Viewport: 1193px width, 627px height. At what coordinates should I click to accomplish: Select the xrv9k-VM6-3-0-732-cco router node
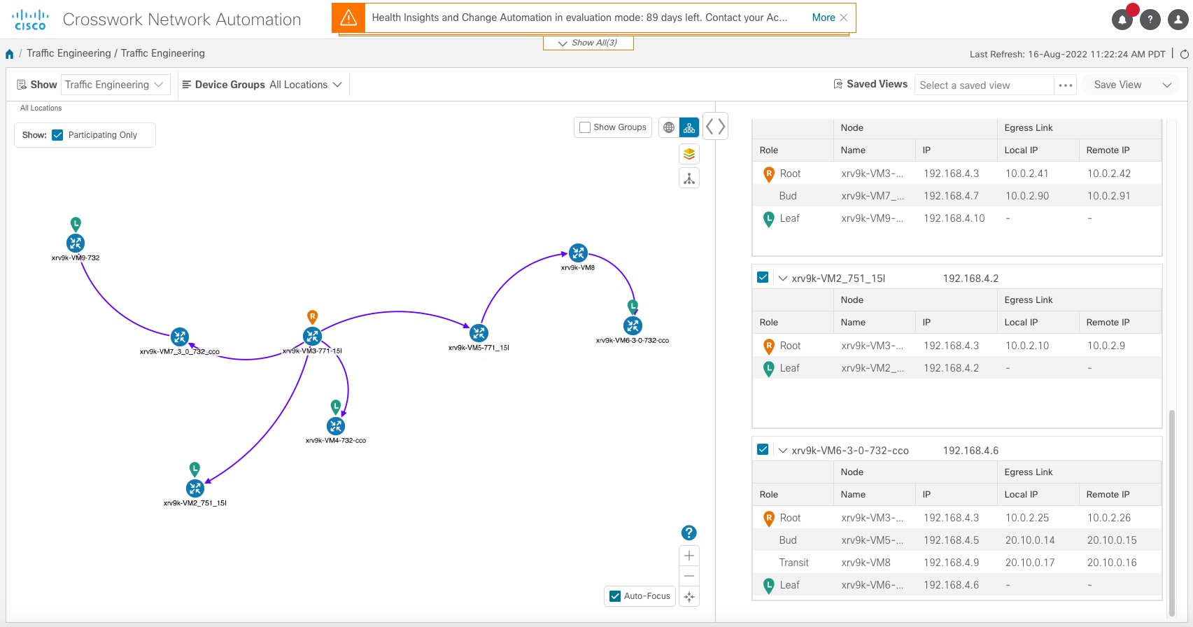633,325
